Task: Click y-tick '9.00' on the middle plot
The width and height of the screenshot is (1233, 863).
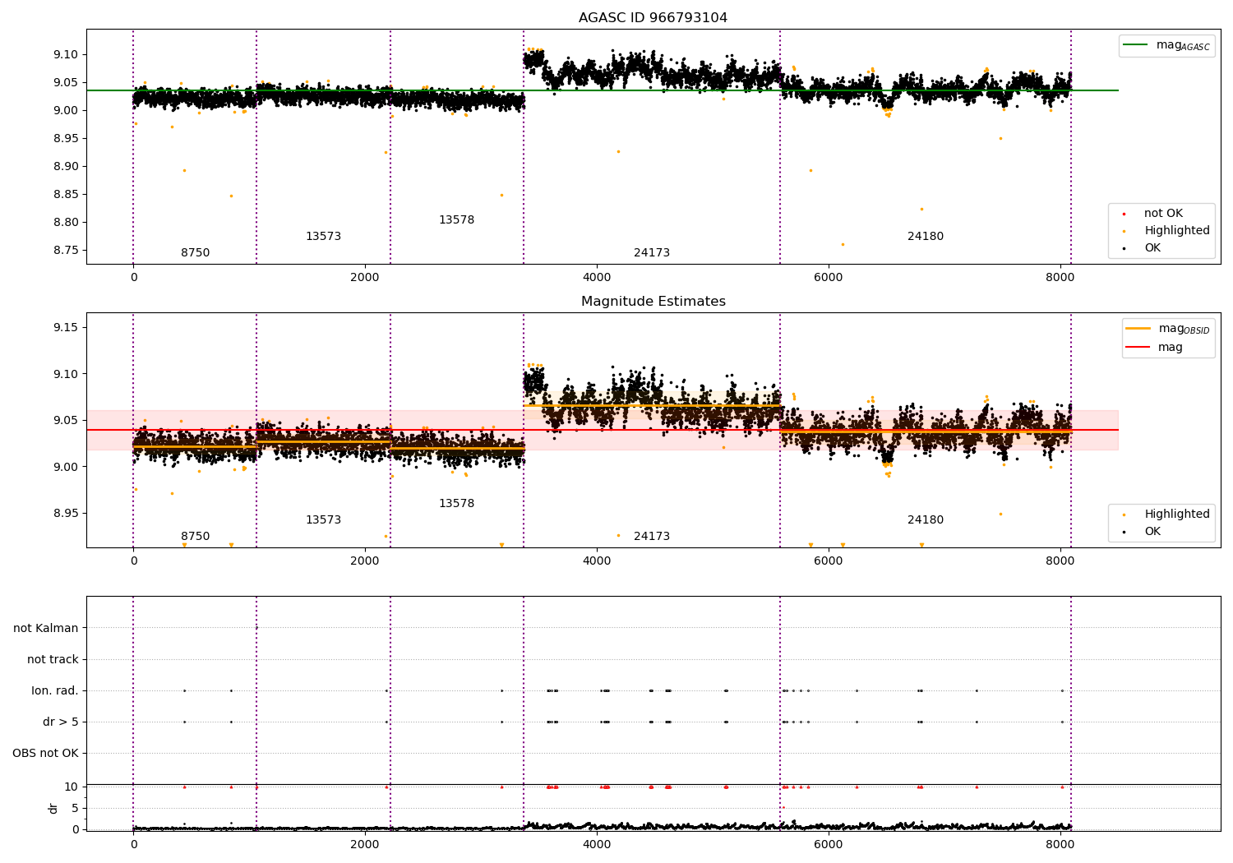Action: (66, 467)
